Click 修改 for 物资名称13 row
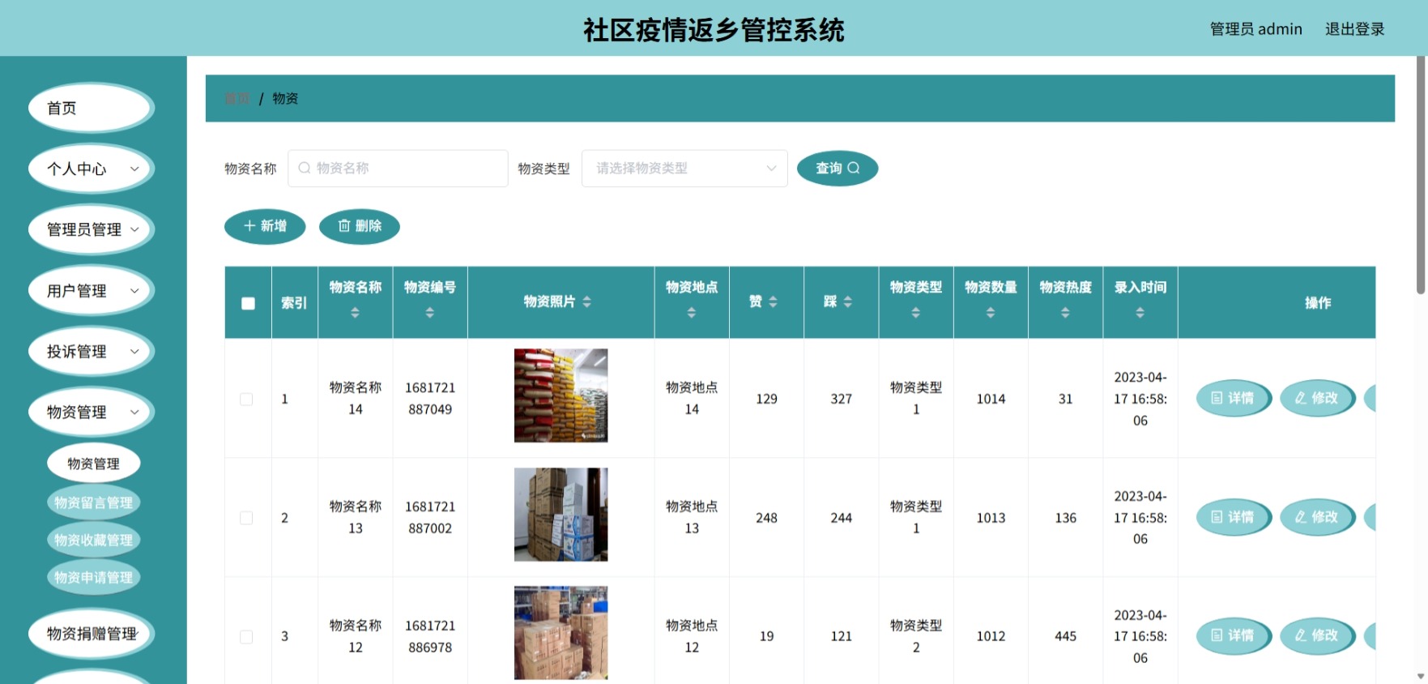Screen dimensions: 1428x684 tap(1317, 517)
